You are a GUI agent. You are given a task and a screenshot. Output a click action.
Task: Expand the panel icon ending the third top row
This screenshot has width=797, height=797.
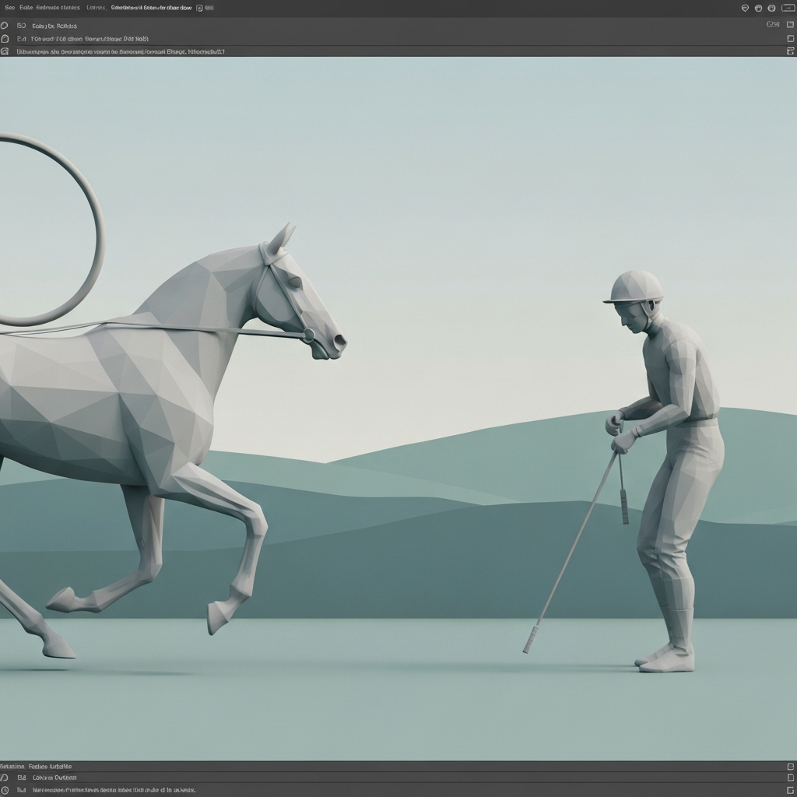point(791,51)
